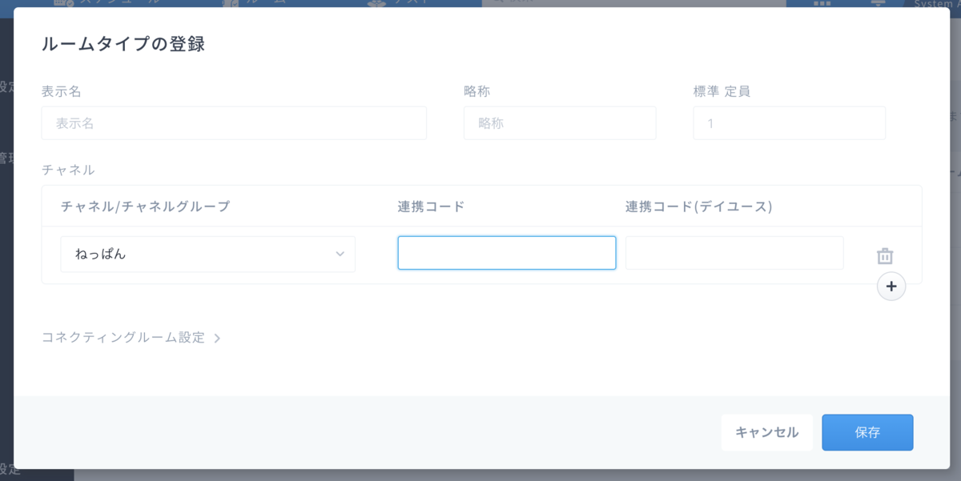Expand the コネクティングルーム設定 section
This screenshot has width=961, height=481.
tap(123, 338)
